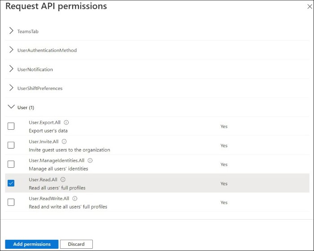The image size is (314, 251).
Task: Collapse the User (1) section chevron
Action: click(11, 107)
